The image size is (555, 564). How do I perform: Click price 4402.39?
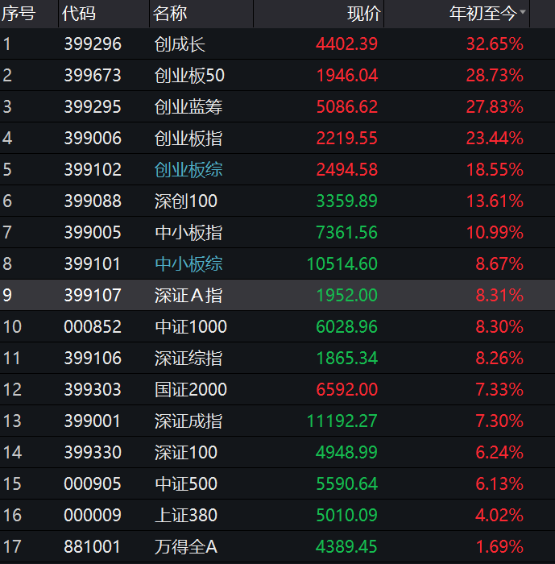pos(346,44)
